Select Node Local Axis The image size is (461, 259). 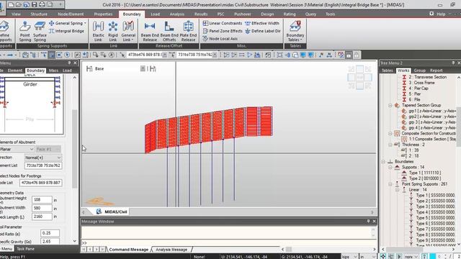[x=220, y=38]
